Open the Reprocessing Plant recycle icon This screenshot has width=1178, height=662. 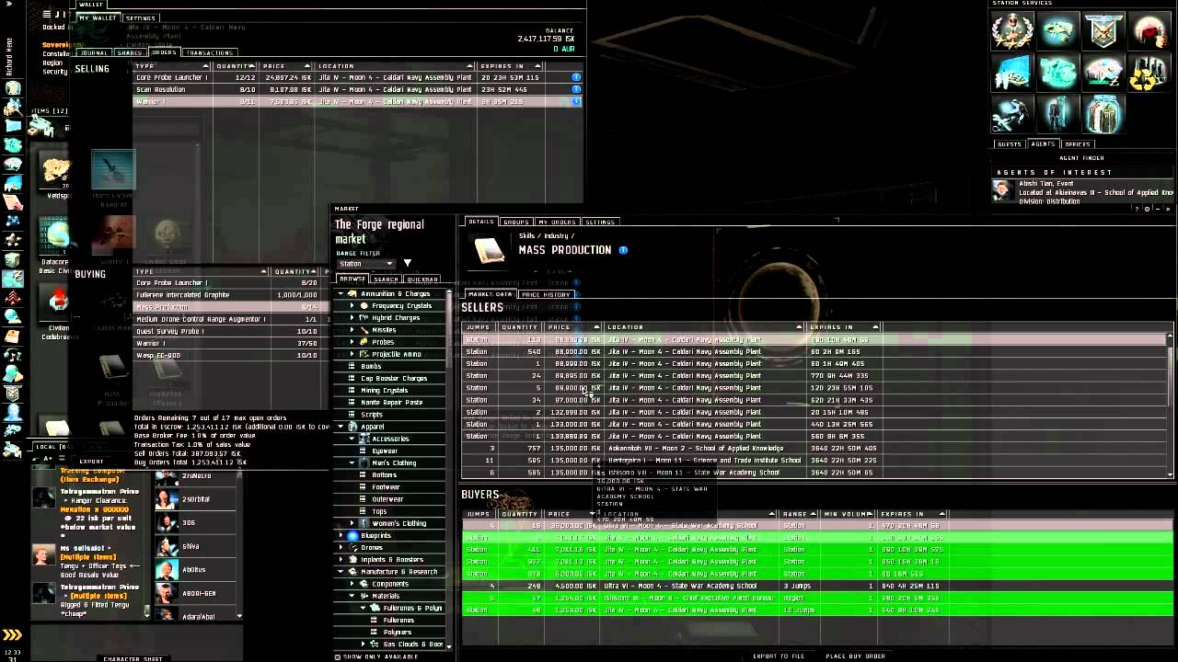pos(1149,73)
